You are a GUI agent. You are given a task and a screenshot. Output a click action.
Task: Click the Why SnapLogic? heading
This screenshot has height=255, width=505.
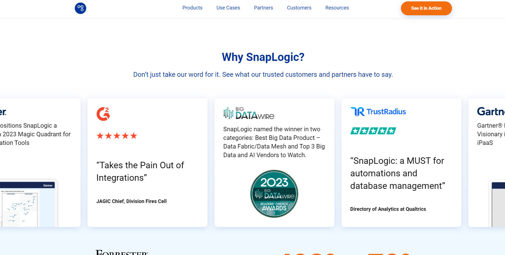click(263, 57)
